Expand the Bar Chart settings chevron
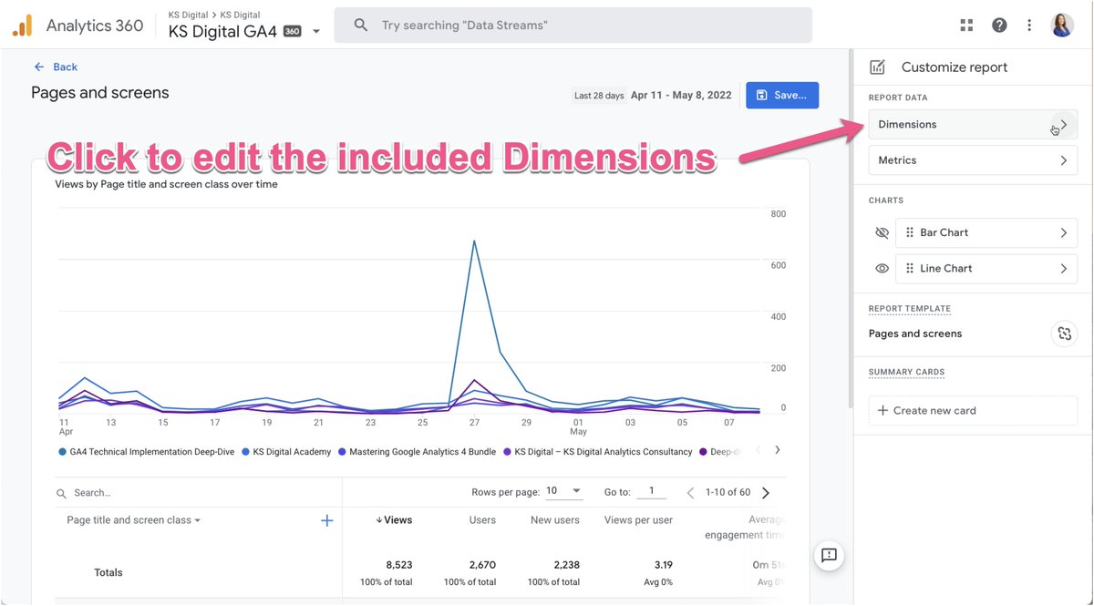The image size is (1094, 606). point(1063,233)
